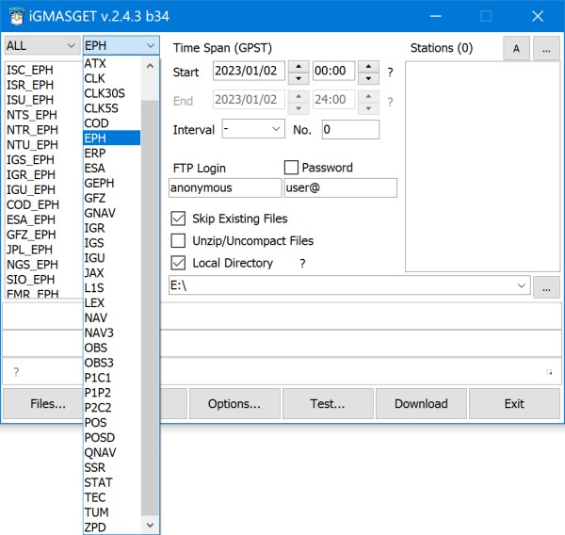This screenshot has height=535, width=565.
Task: Click the local directory browse button
Action: [x=545, y=287]
